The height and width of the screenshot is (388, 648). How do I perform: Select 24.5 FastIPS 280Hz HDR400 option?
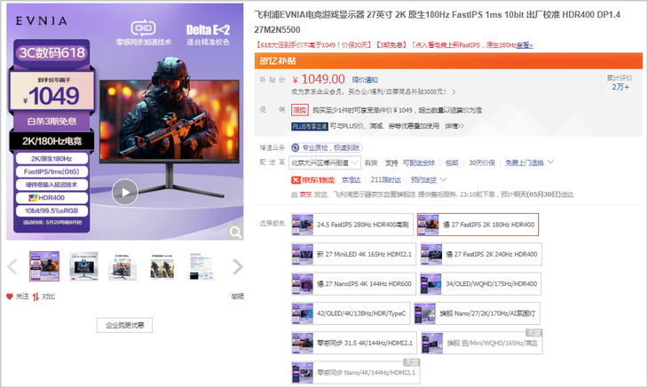point(352,225)
